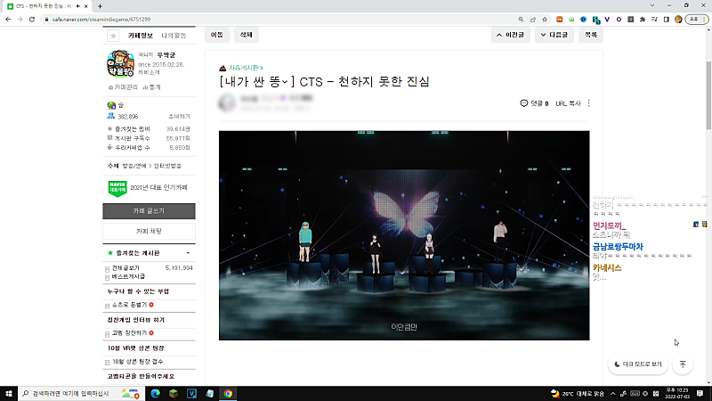The height and width of the screenshot is (401, 712).
Task: Open Minecraft block icon in taskbar
Action: click(174, 394)
